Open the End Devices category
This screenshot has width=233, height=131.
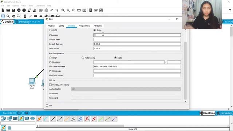coord(9,118)
